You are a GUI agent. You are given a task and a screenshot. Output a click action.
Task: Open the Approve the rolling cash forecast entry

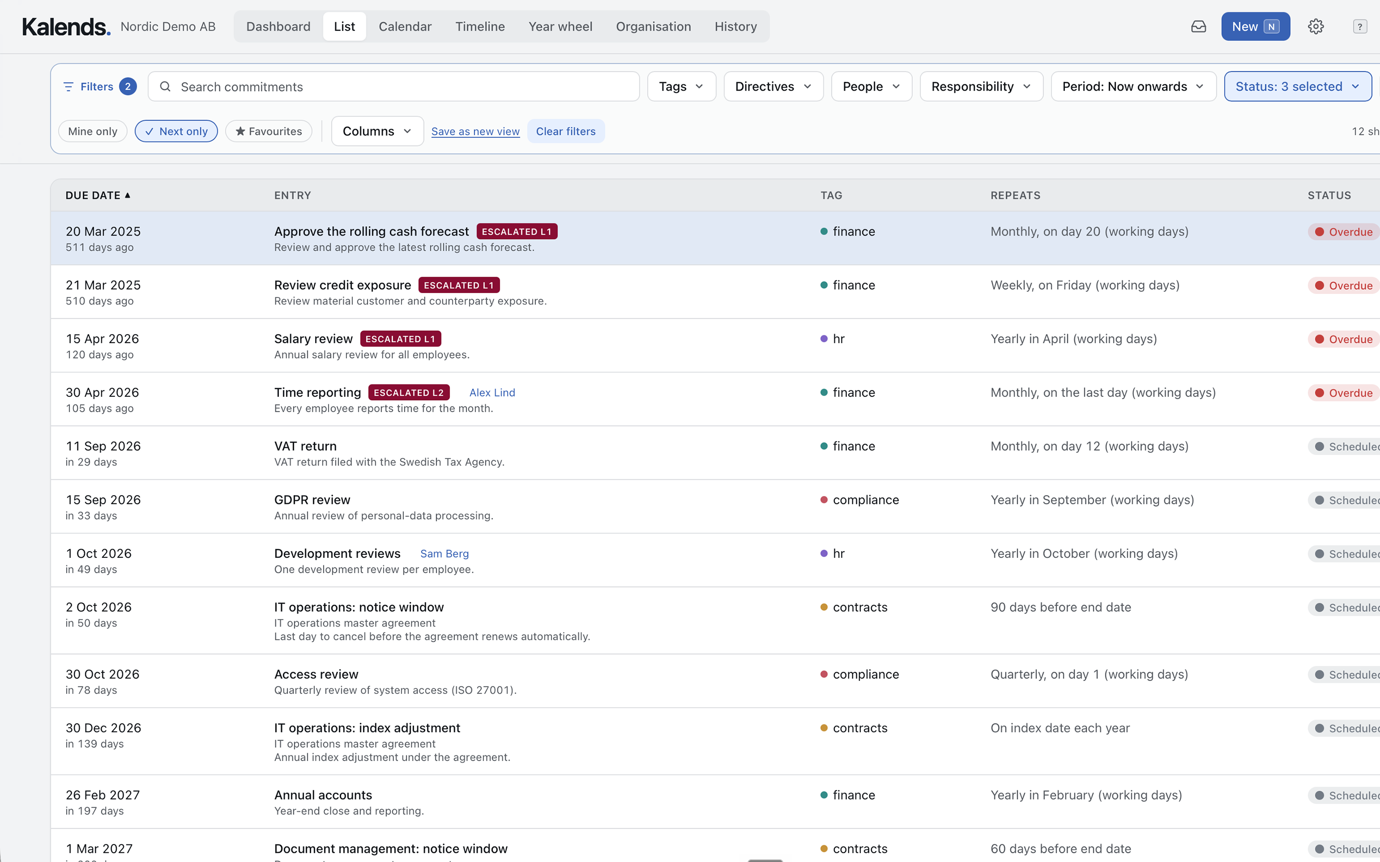coord(372,231)
